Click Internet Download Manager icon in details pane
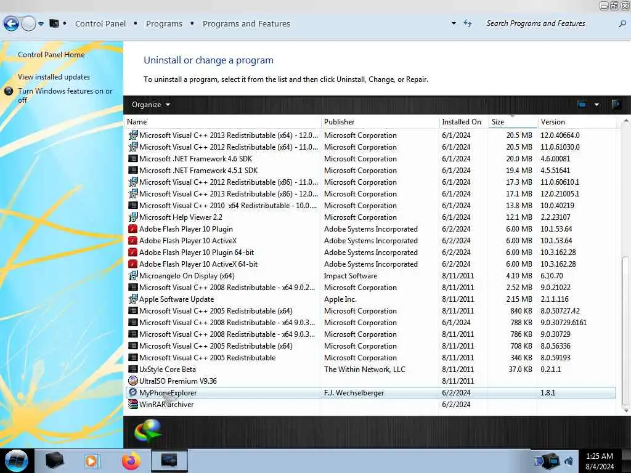This screenshot has width=631, height=473. (x=148, y=431)
